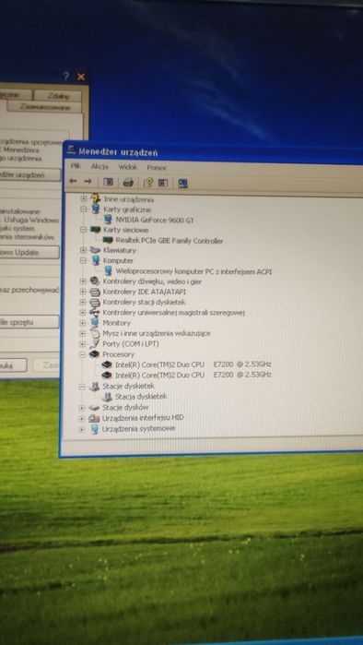Select Realtek PCIe GBE Family Controller entry

pos(170,241)
